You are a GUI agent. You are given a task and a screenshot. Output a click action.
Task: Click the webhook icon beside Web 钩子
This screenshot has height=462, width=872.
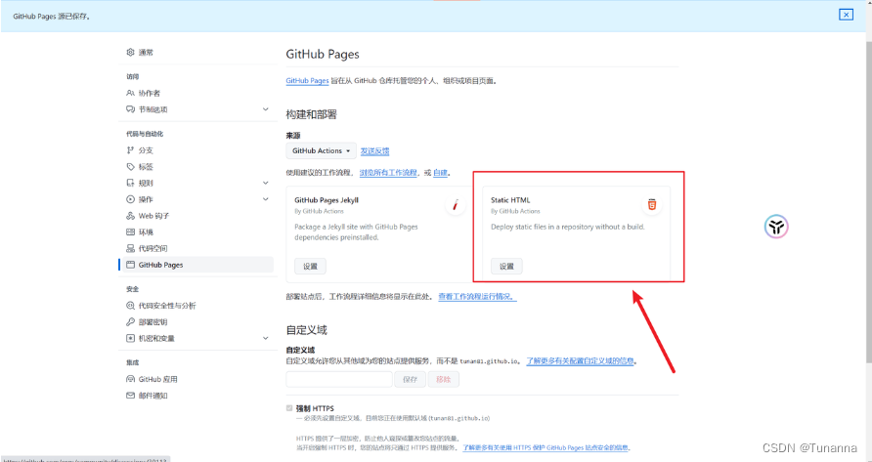[130, 216]
